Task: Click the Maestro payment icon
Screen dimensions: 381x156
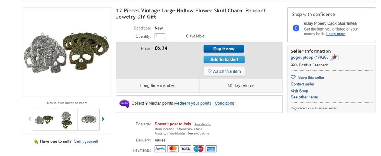Action: point(198,149)
